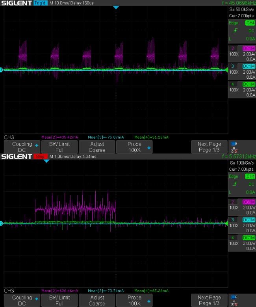Click the Sa 50.0kSa/s sample rate readout
Image resolution: width=256 pixels, height=307 pixels.
(x=242, y=9)
